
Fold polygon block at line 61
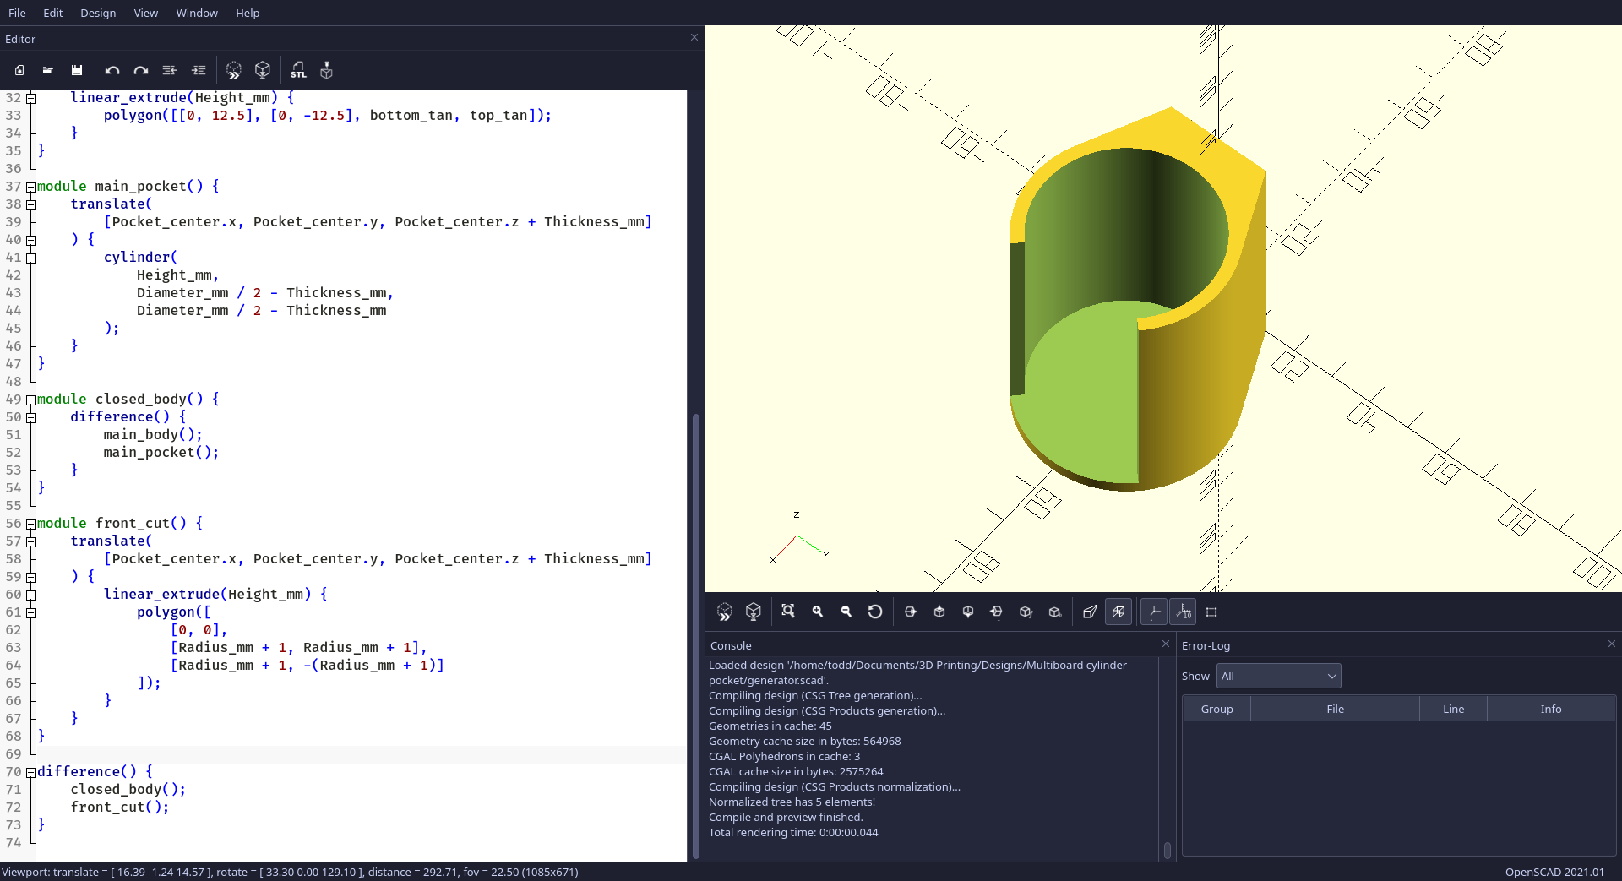(31, 612)
